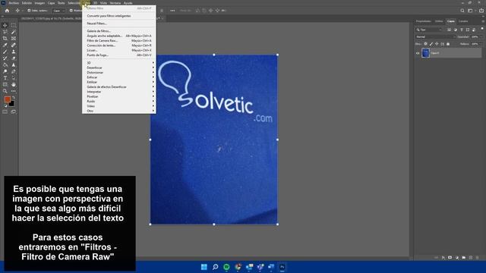
Task: Select the Eraser tool
Action: (x=14, y=58)
